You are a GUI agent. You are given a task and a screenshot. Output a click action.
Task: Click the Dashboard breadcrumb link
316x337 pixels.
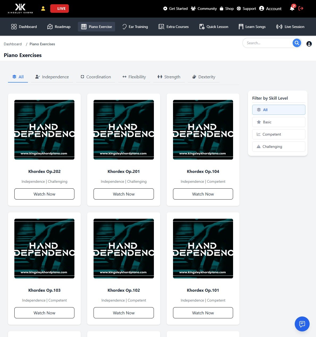pyautogui.click(x=13, y=44)
